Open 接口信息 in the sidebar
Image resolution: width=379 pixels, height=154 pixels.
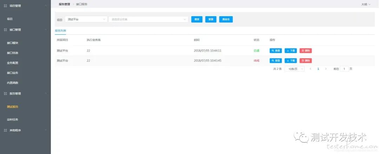click(13, 53)
